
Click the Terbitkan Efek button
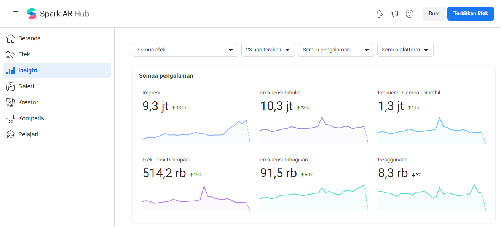coord(471,14)
